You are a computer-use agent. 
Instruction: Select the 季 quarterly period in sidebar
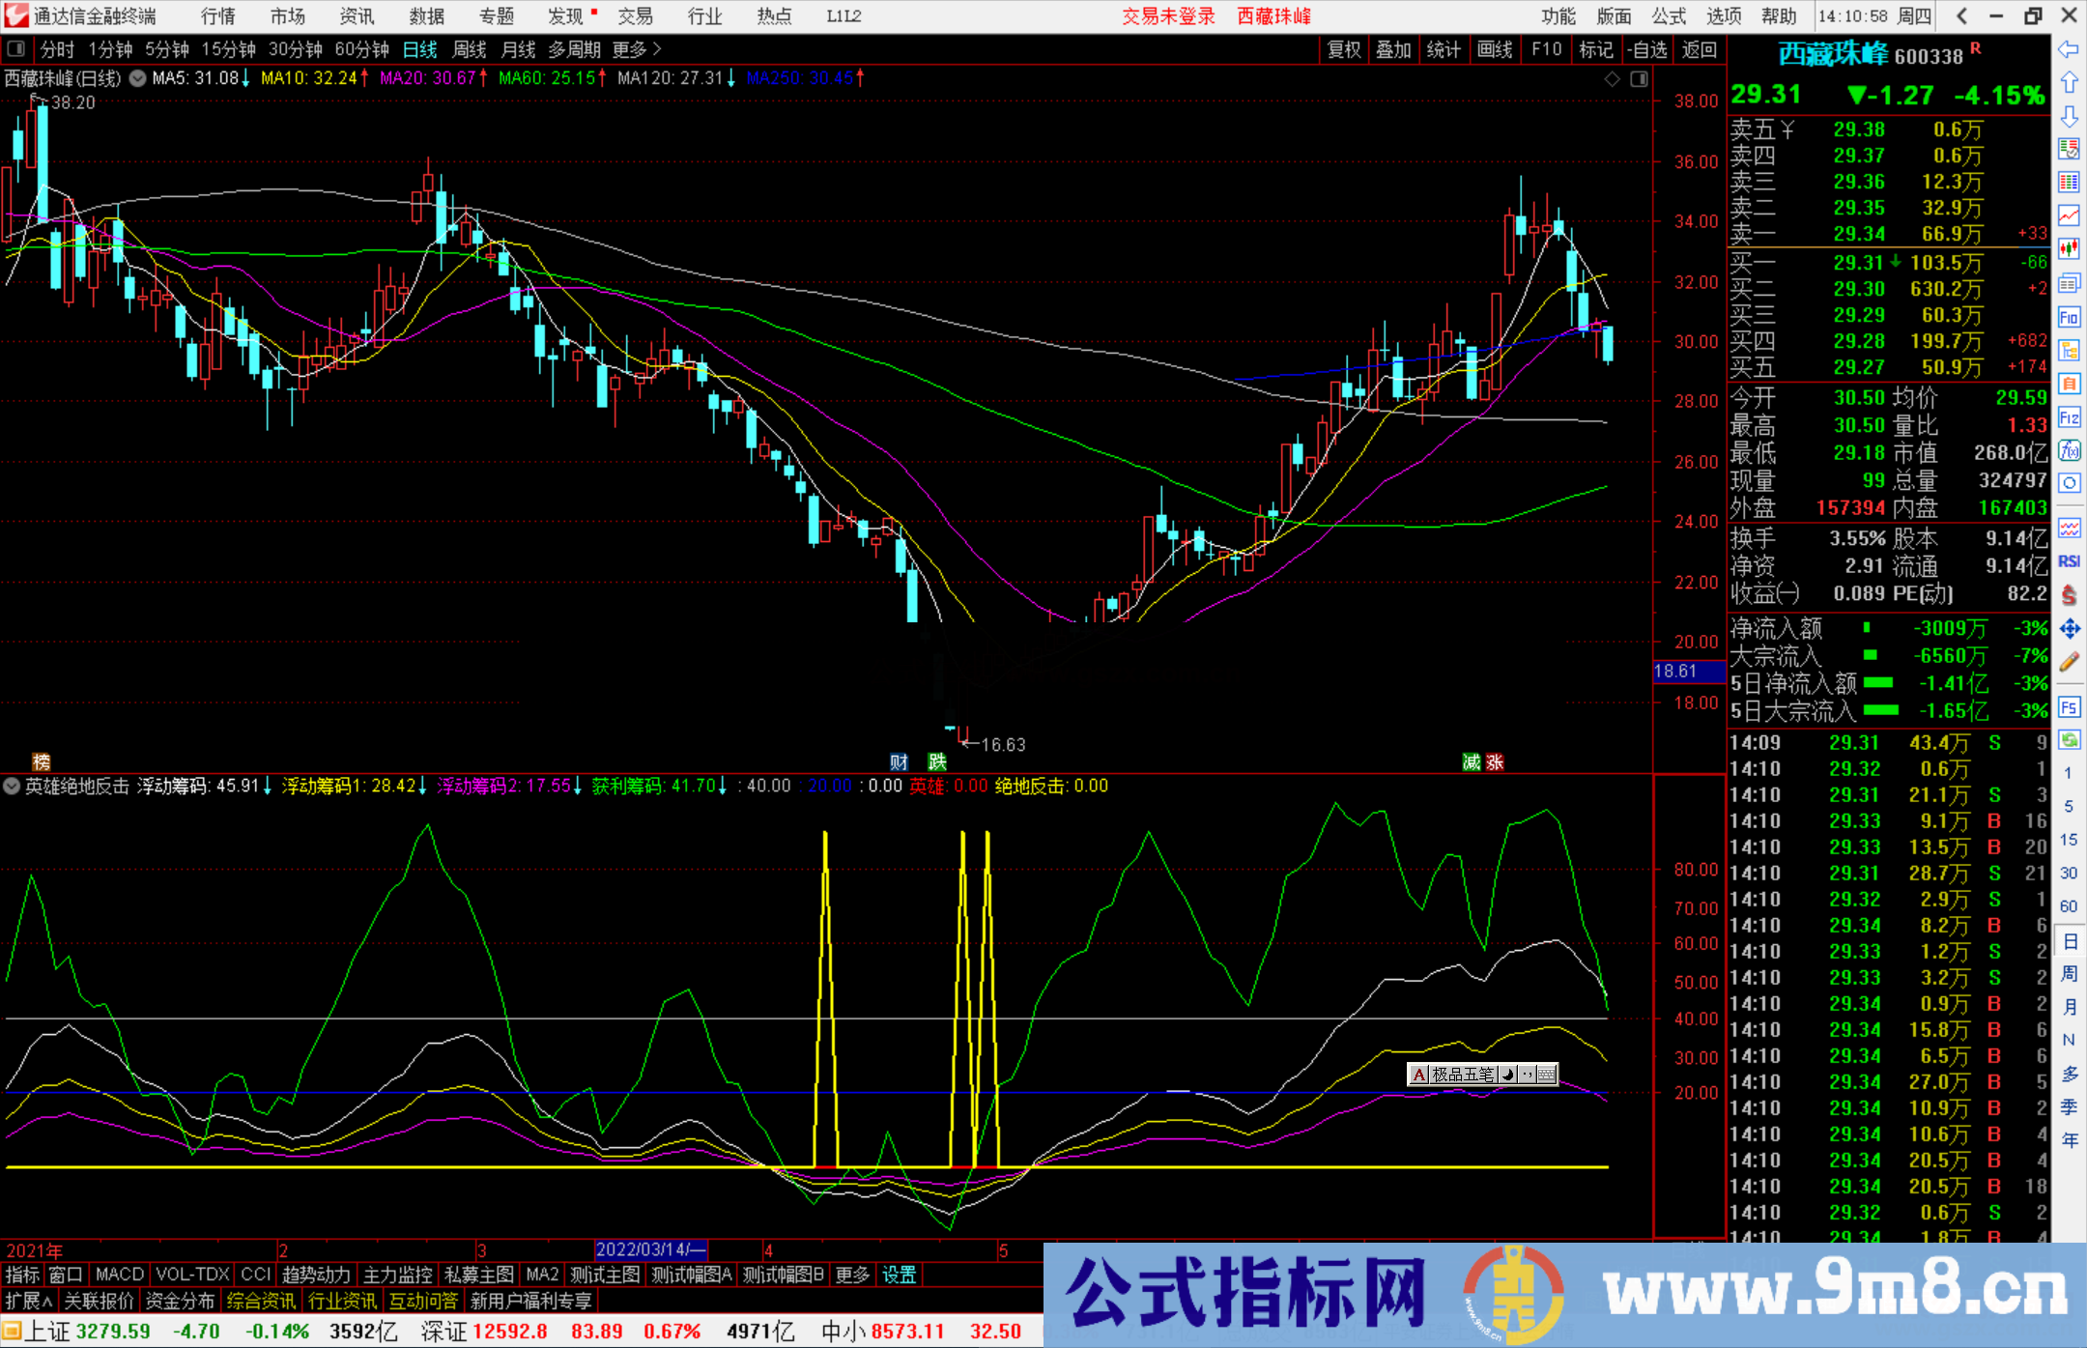[x=2070, y=1106]
